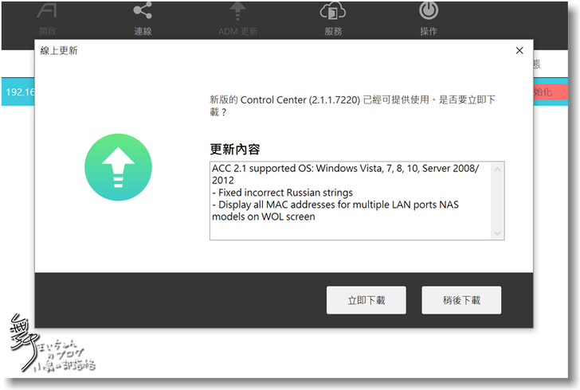Close the 線上更新 dialog
The image size is (580, 390).
(x=519, y=51)
